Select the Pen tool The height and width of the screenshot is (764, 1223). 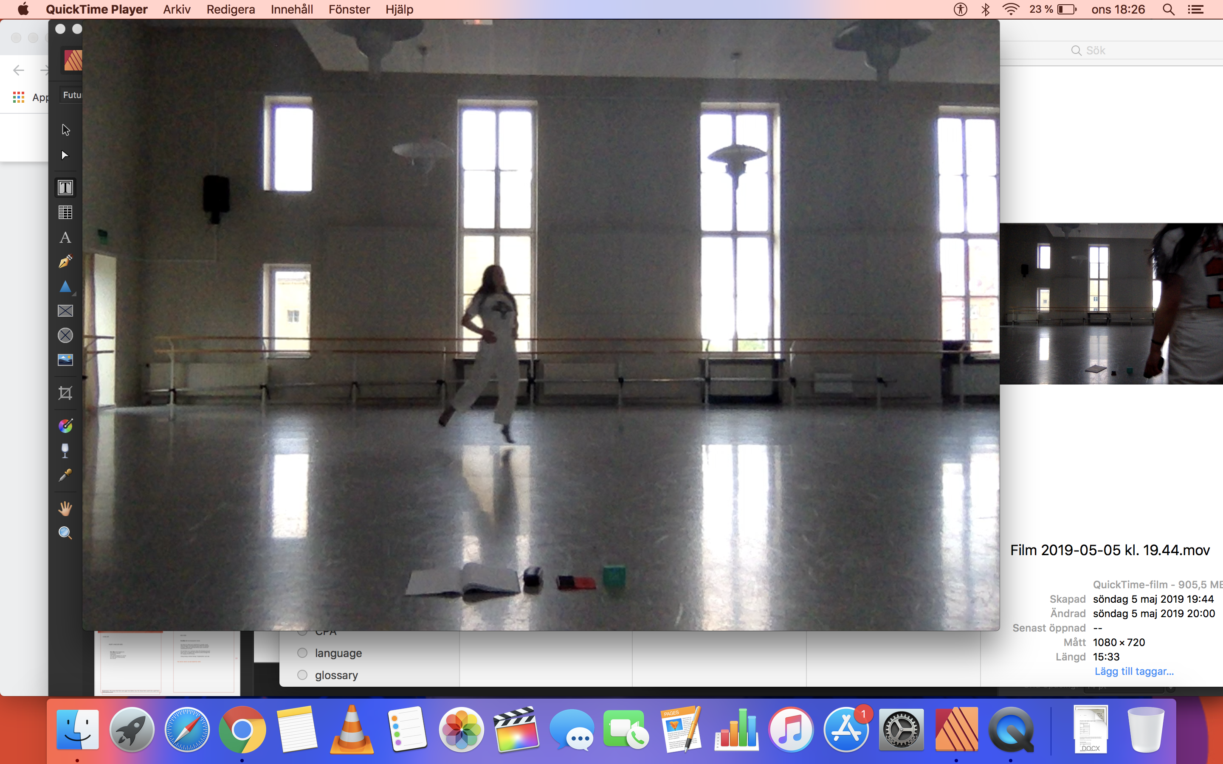click(x=65, y=262)
